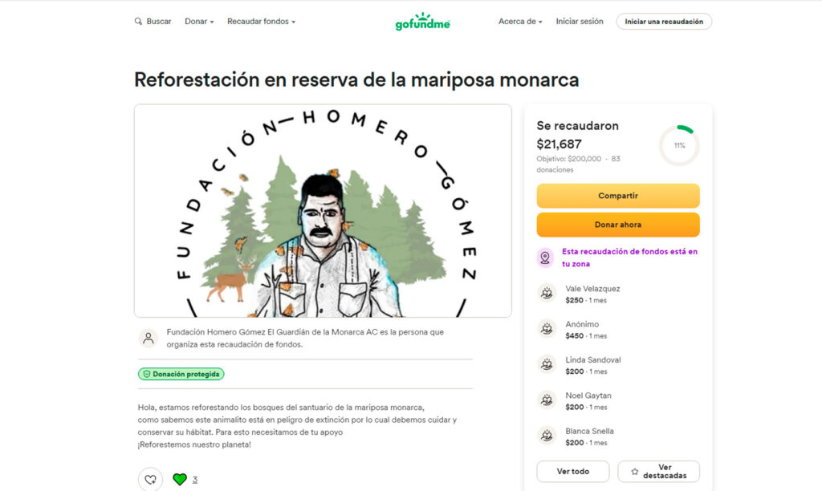Click the Donar ahora button
Viewport: 822px width, 491px height.
click(618, 225)
